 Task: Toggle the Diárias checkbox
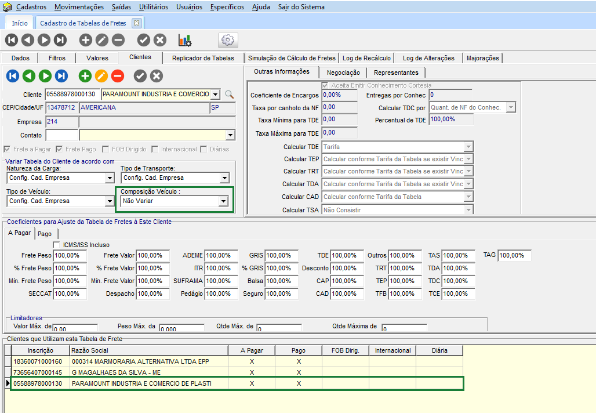pos(203,149)
